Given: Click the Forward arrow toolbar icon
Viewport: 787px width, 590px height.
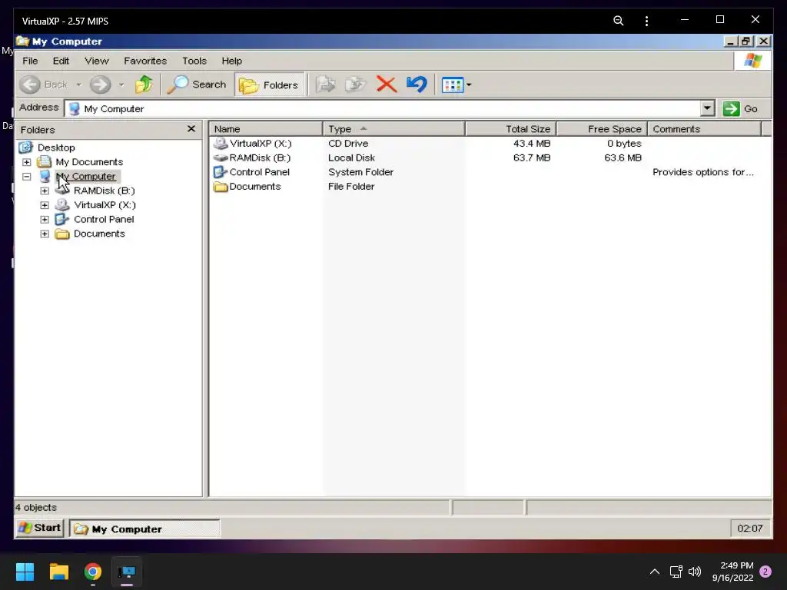Looking at the screenshot, I should point(100,85).
